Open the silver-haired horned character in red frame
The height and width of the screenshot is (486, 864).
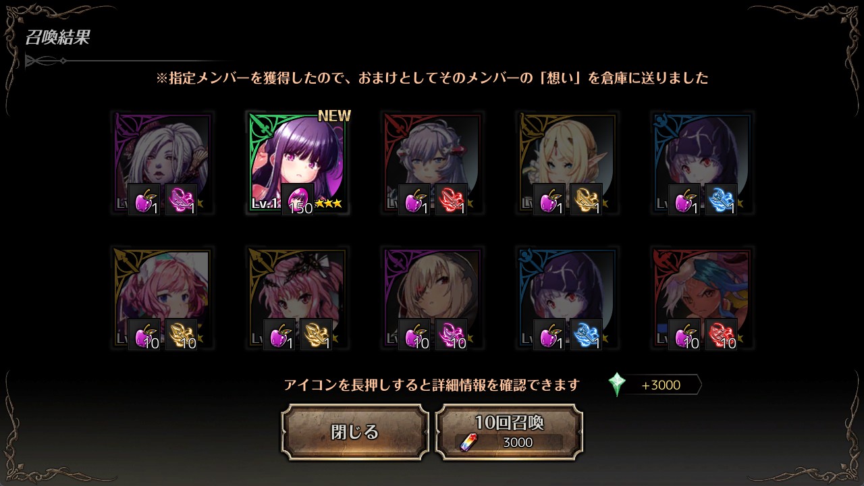coord(432,163)
